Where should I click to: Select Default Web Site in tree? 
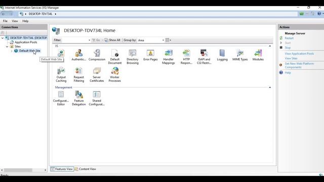pyautogui.click(x=29, y=51)
